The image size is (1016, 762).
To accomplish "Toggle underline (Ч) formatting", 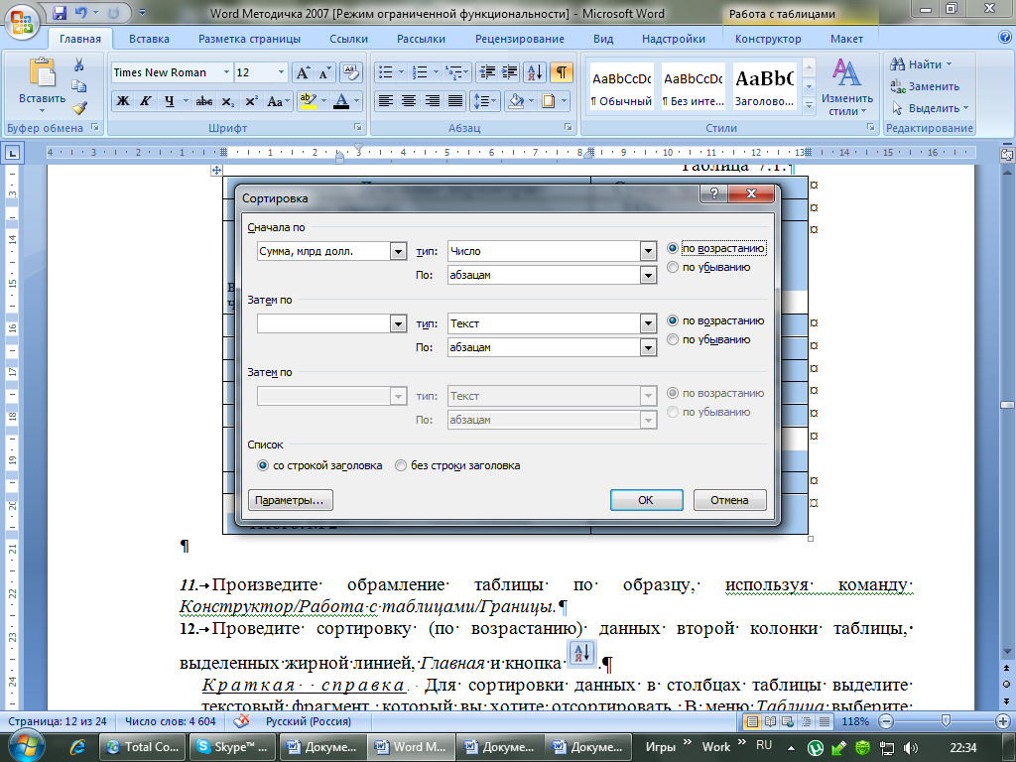I will (x=169, y=101).
